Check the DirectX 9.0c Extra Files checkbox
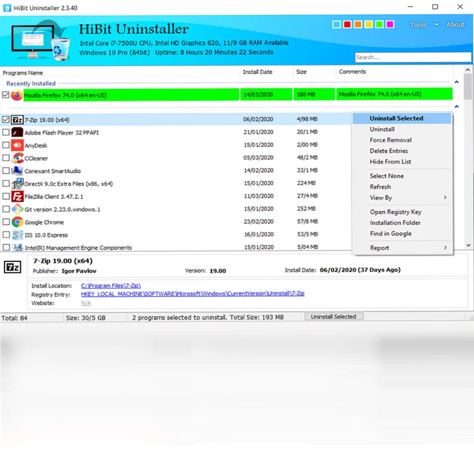Image resolution: width=474 pixels, height=457 pixels. (x=6, y=184)
